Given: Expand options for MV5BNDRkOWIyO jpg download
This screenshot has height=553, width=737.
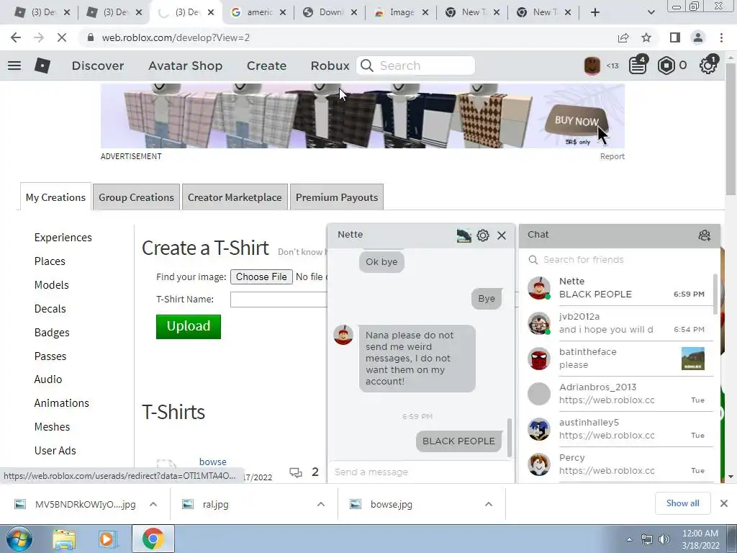Looking at the screenshot, I should coord(153,504).
